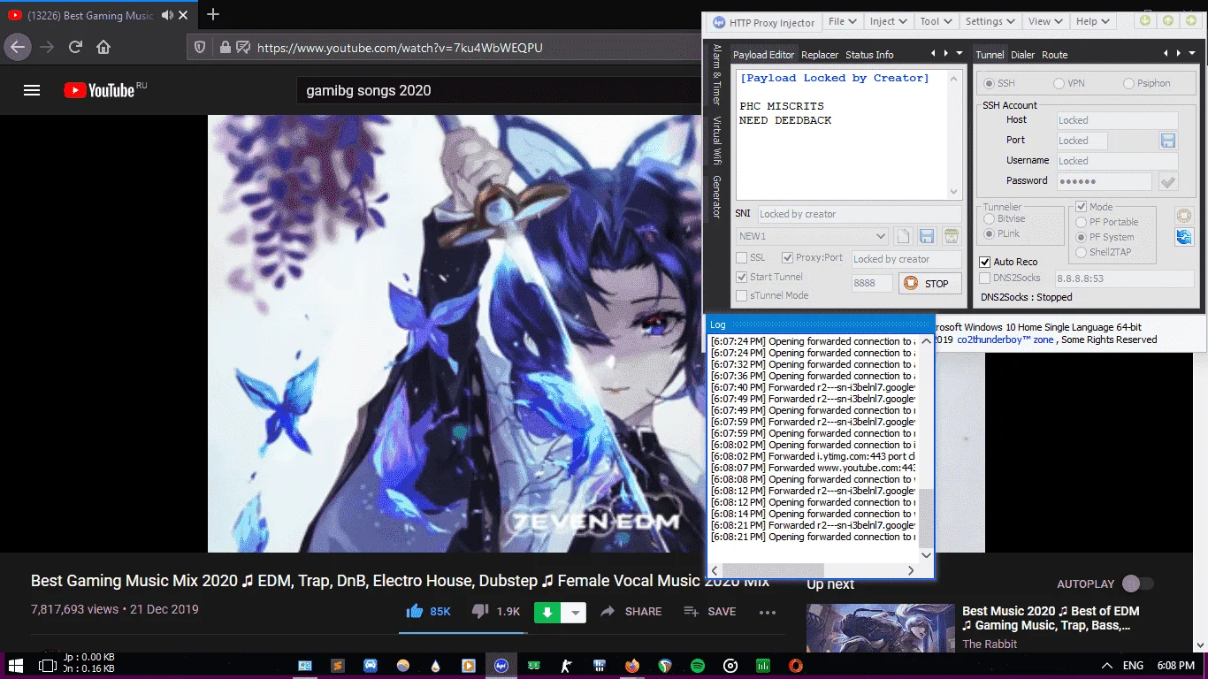Save the config using the floppy disk icon

[x=927, y=236]
